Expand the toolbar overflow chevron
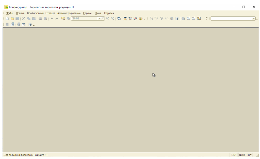Screen dimensions: 260x159 [206, 19]
